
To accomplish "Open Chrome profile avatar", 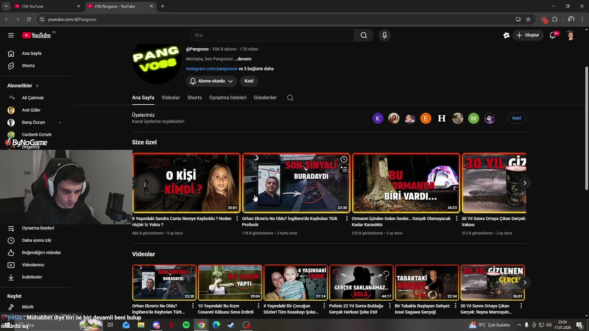I will [571, 19].
